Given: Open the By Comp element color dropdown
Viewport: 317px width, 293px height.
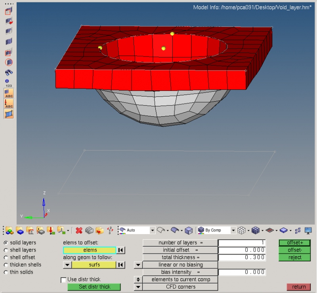Looking at the screenshot, I should (x=233, y=230).
